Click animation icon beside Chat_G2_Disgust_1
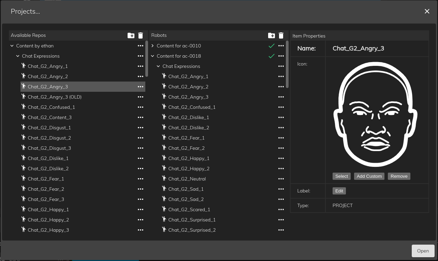Screen dimensions: 438x261 pos(24,127)
